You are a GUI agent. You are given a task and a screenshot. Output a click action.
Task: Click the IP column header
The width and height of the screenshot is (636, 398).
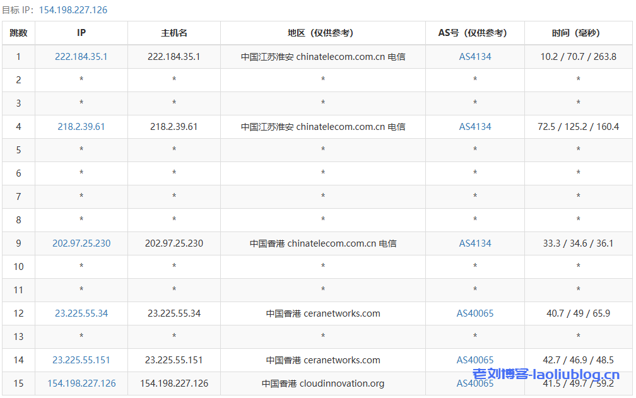coord(81,33)
